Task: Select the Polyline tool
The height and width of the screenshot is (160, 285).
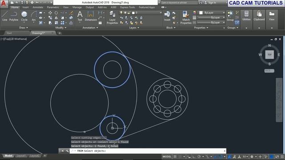Action: tap(14, 16)
